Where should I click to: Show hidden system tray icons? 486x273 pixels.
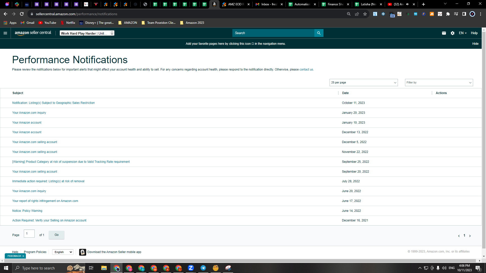[x=420, y=268]
